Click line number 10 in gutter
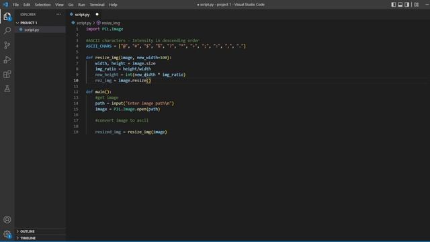430x242 pixels. pyautogui.click(x=76, y=81)
